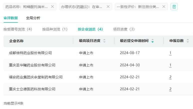
Task: Open 申报总数 link for 重庆圣华曦药业
Action: (x=170, y=65)
